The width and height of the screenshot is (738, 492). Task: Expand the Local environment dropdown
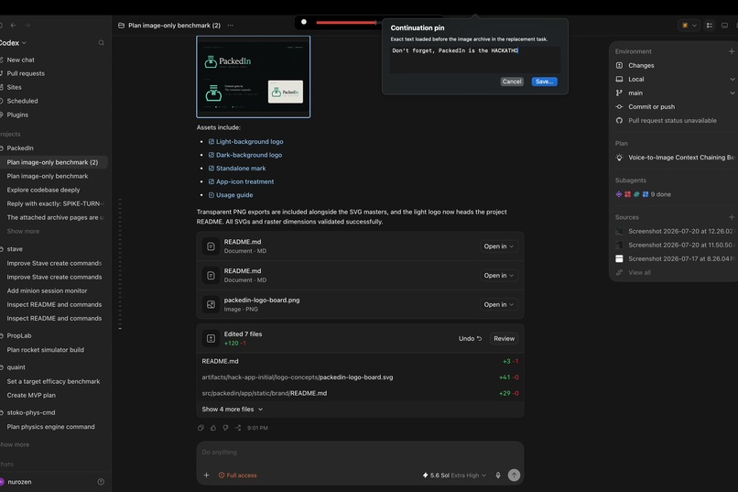[674, 79]
